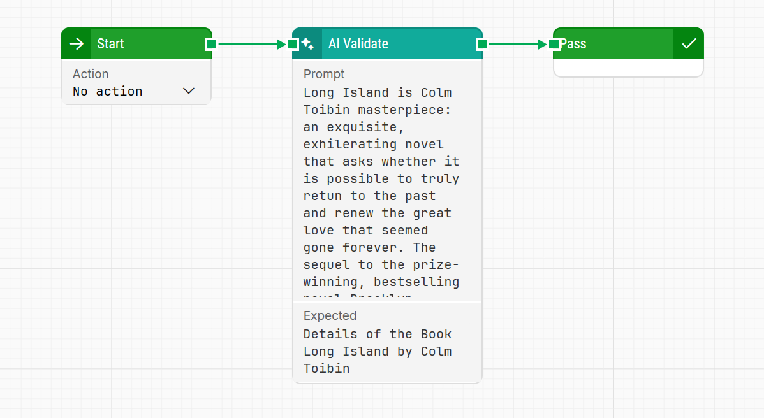764x418 pixels.
Task: Click the Start node output port
Action: pyautogui.click(x=211, y=44)
